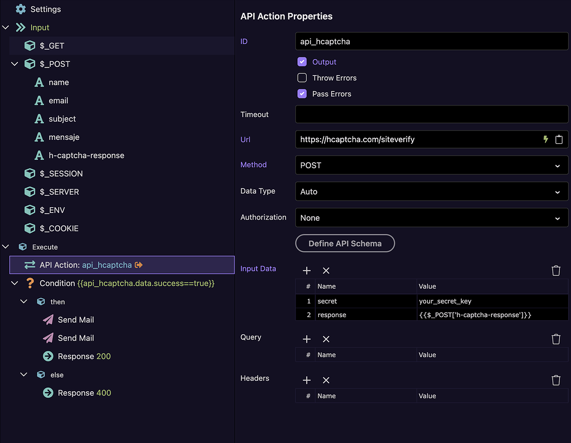This screenshot has width=571, height=443.
Task: Click into the Timeout input field
Action: 431,114
